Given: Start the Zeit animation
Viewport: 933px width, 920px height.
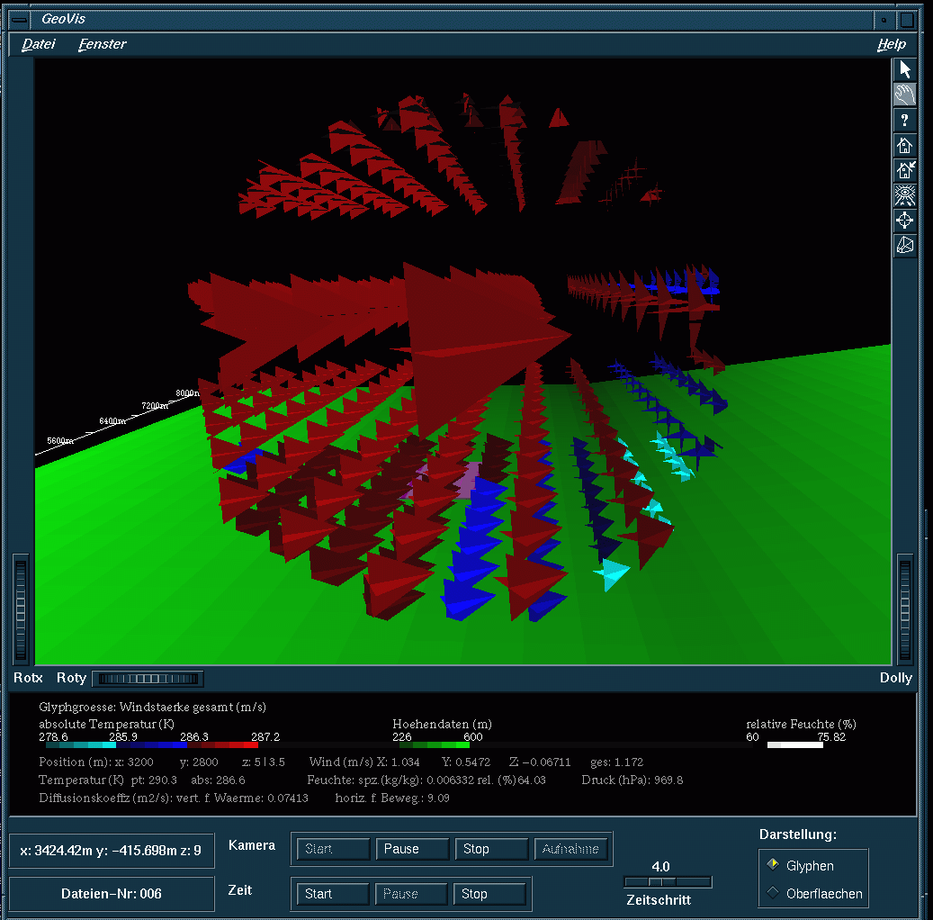Looking at the screenshot, I should coord(333,894).
